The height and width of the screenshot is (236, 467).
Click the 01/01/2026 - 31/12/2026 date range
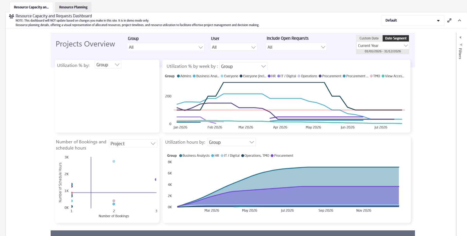pyautogui.click(x=383, y=52)
